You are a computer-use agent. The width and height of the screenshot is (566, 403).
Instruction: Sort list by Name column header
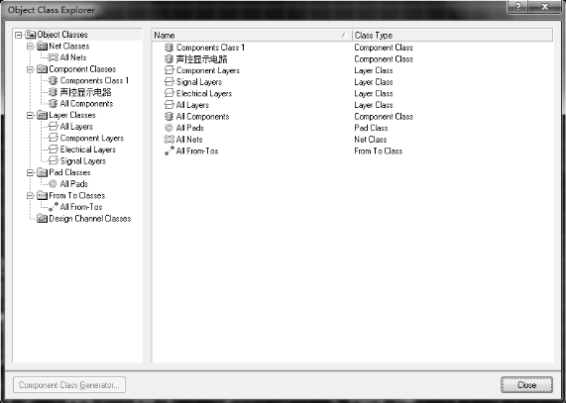(252, 35)
